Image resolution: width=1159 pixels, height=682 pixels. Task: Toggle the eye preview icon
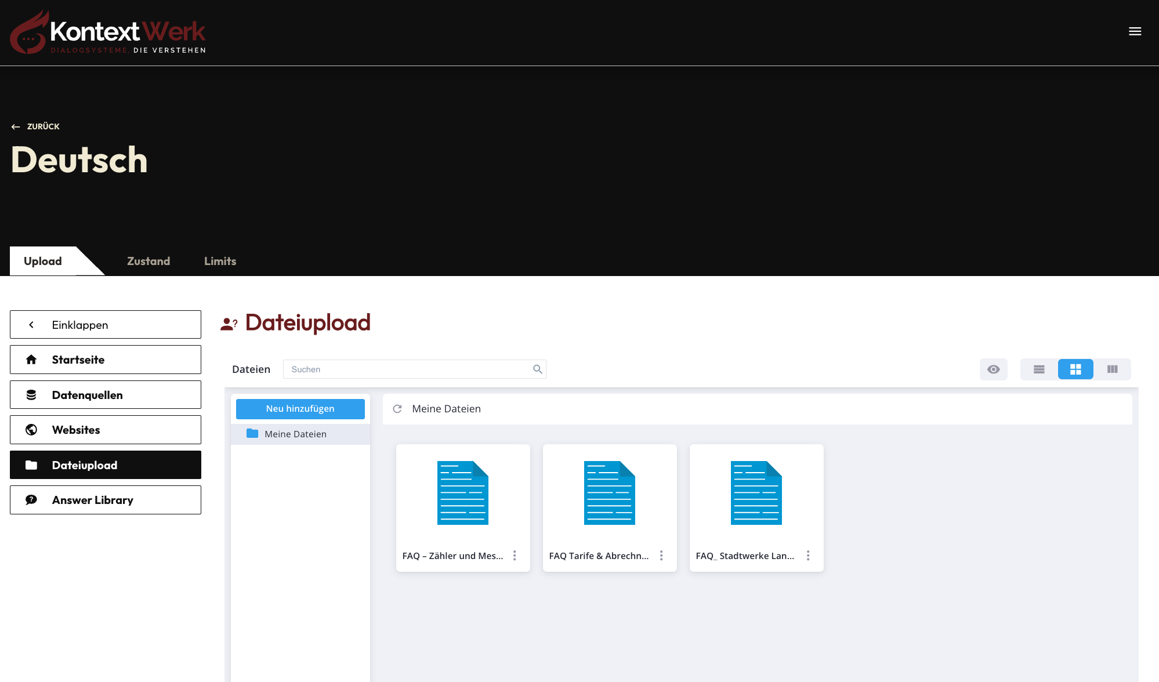(x=994, y=369)
